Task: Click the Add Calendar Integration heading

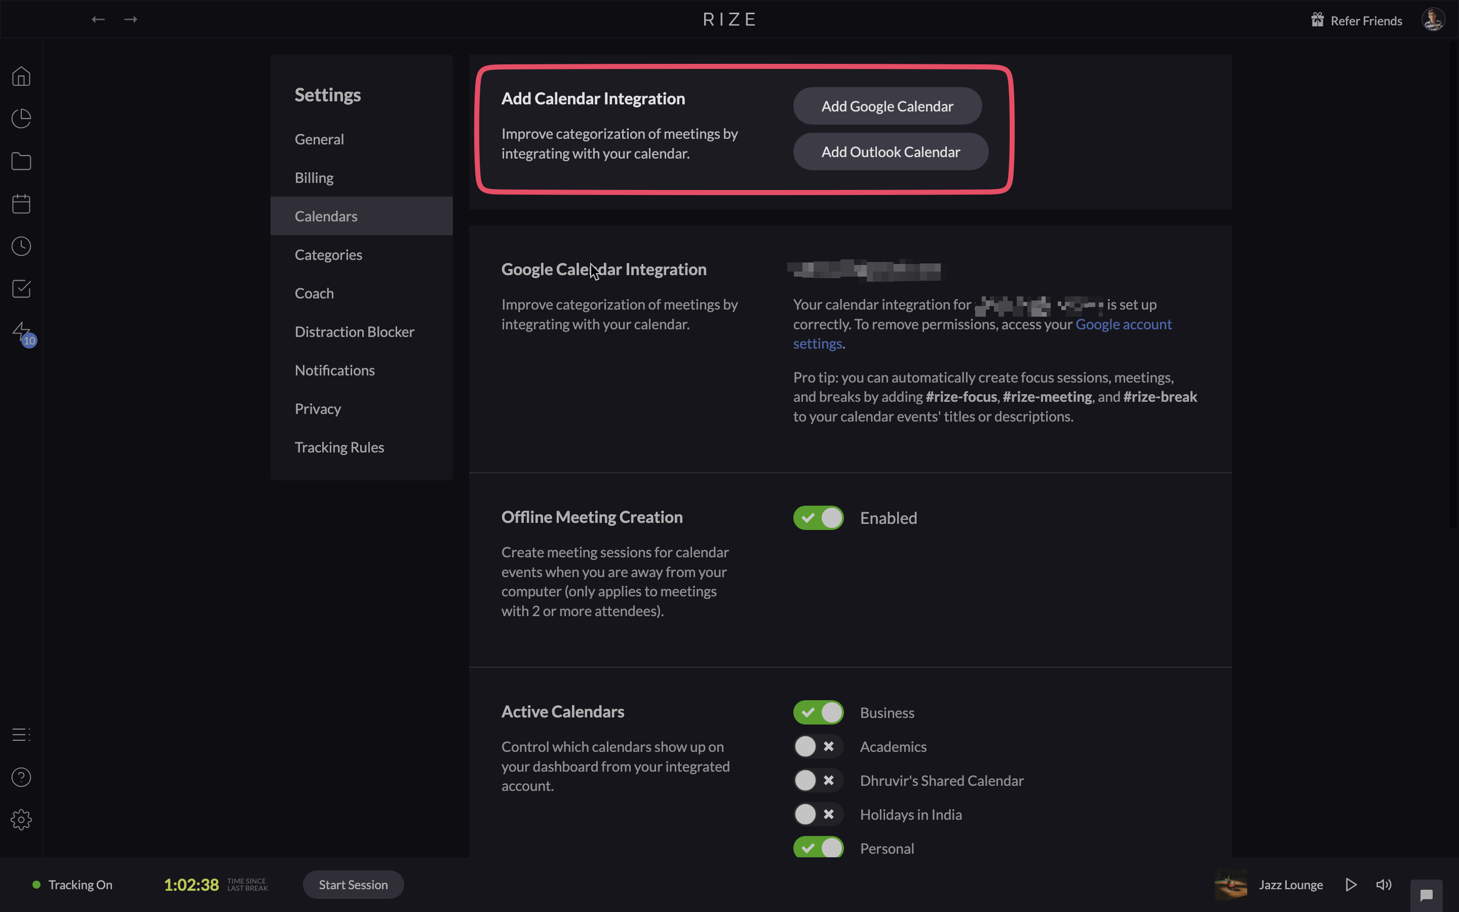Action: click(593, 98)
